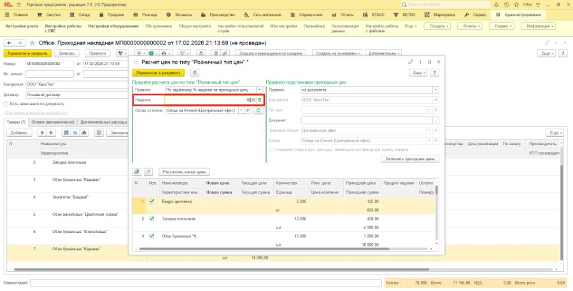Open the main hamburger menu near 1C logo
The height and width of the screenshot is (291, 573).
19,4
